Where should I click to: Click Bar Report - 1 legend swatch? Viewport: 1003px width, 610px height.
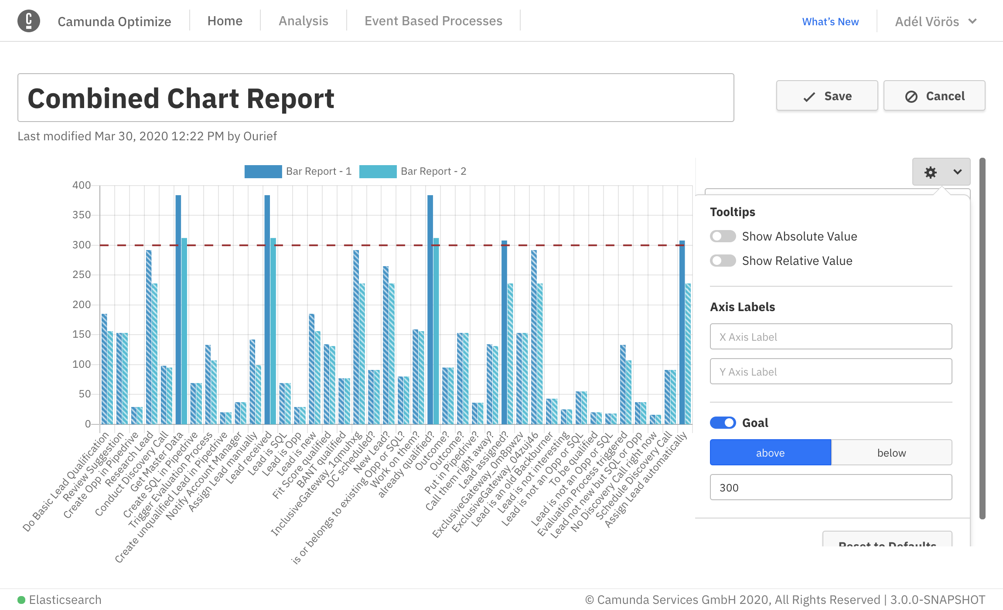click(x=263, y=171)
